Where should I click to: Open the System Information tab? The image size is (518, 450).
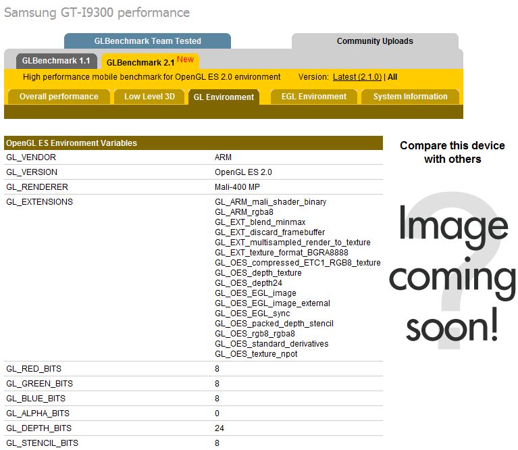411,97
